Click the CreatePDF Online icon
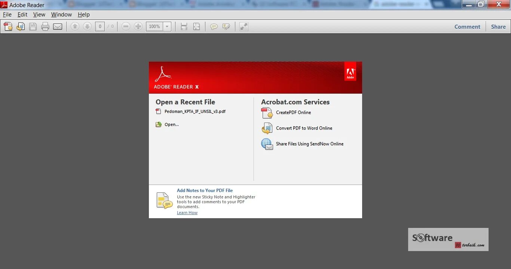Image resolution: width=511 pixels, height=269 pixels. pyautogui.click(x=267, y=113)
